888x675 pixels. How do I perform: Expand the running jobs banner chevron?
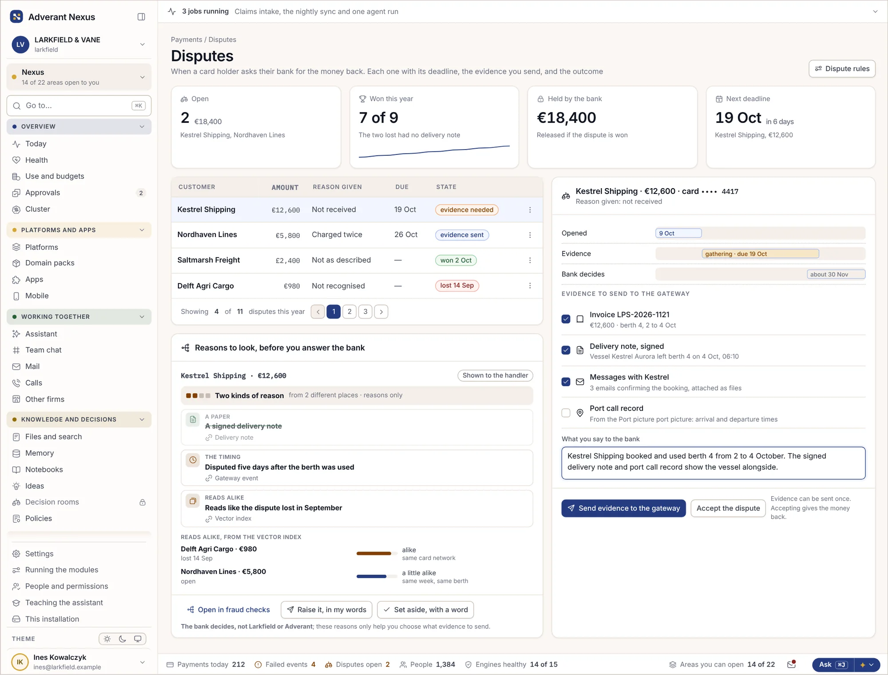(x=875, y=12)
